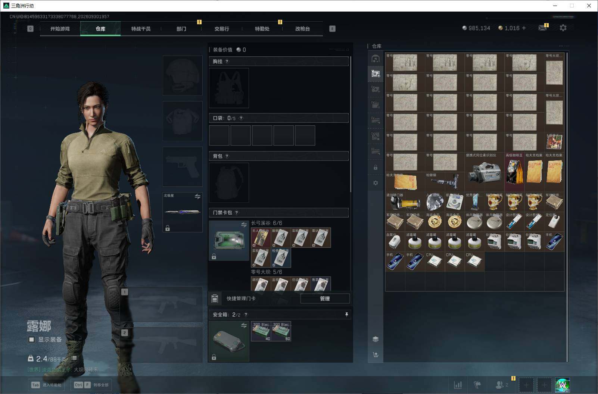Click the stack layers icon in warehouse sidebar
The height and width of the screenshot is (394, 598).
pos(376,339)
